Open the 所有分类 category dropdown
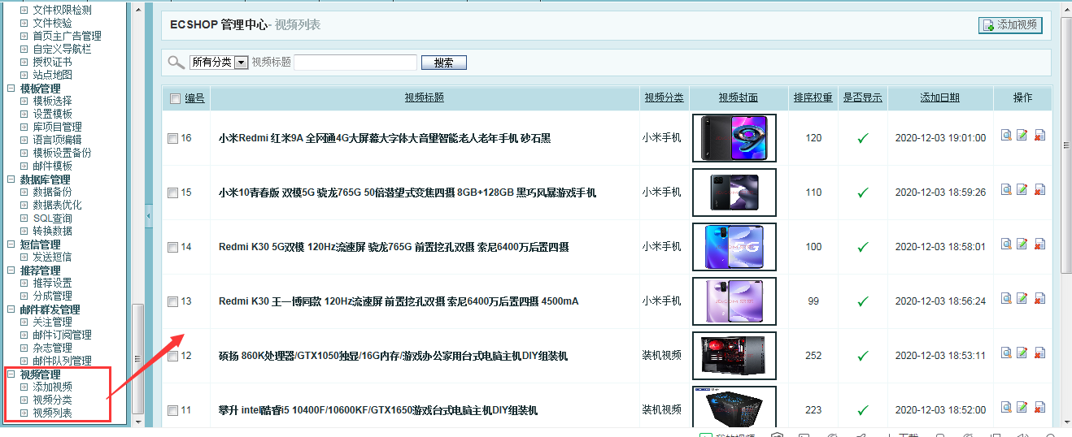Image resolution: width=1072 pixels, height=437 pixels. pyautogui.click(x=219, y=63)
